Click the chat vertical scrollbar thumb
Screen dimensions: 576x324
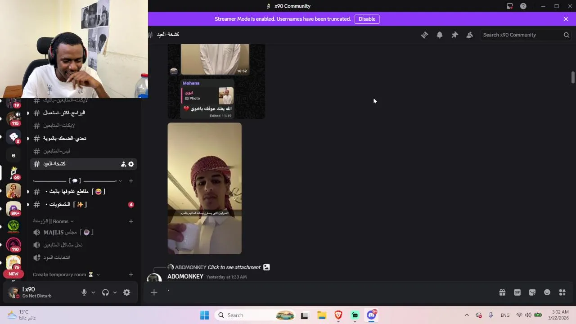pyautogui.click(x=573, y=77)
